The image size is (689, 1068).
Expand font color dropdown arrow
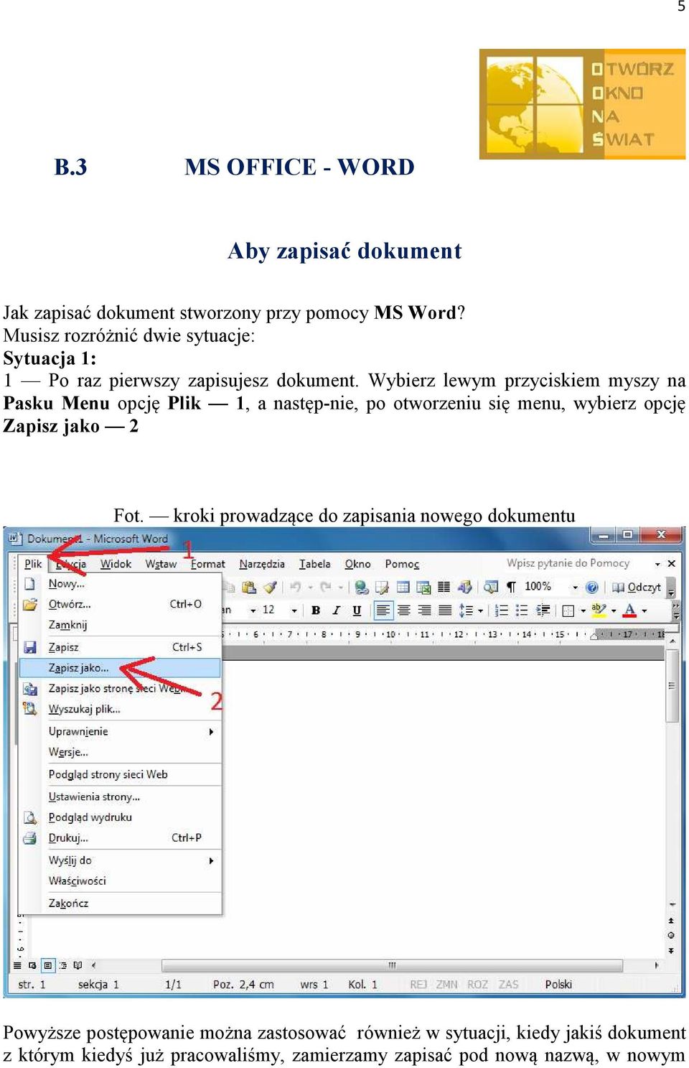pyautogui.click(x=645, y=610)
